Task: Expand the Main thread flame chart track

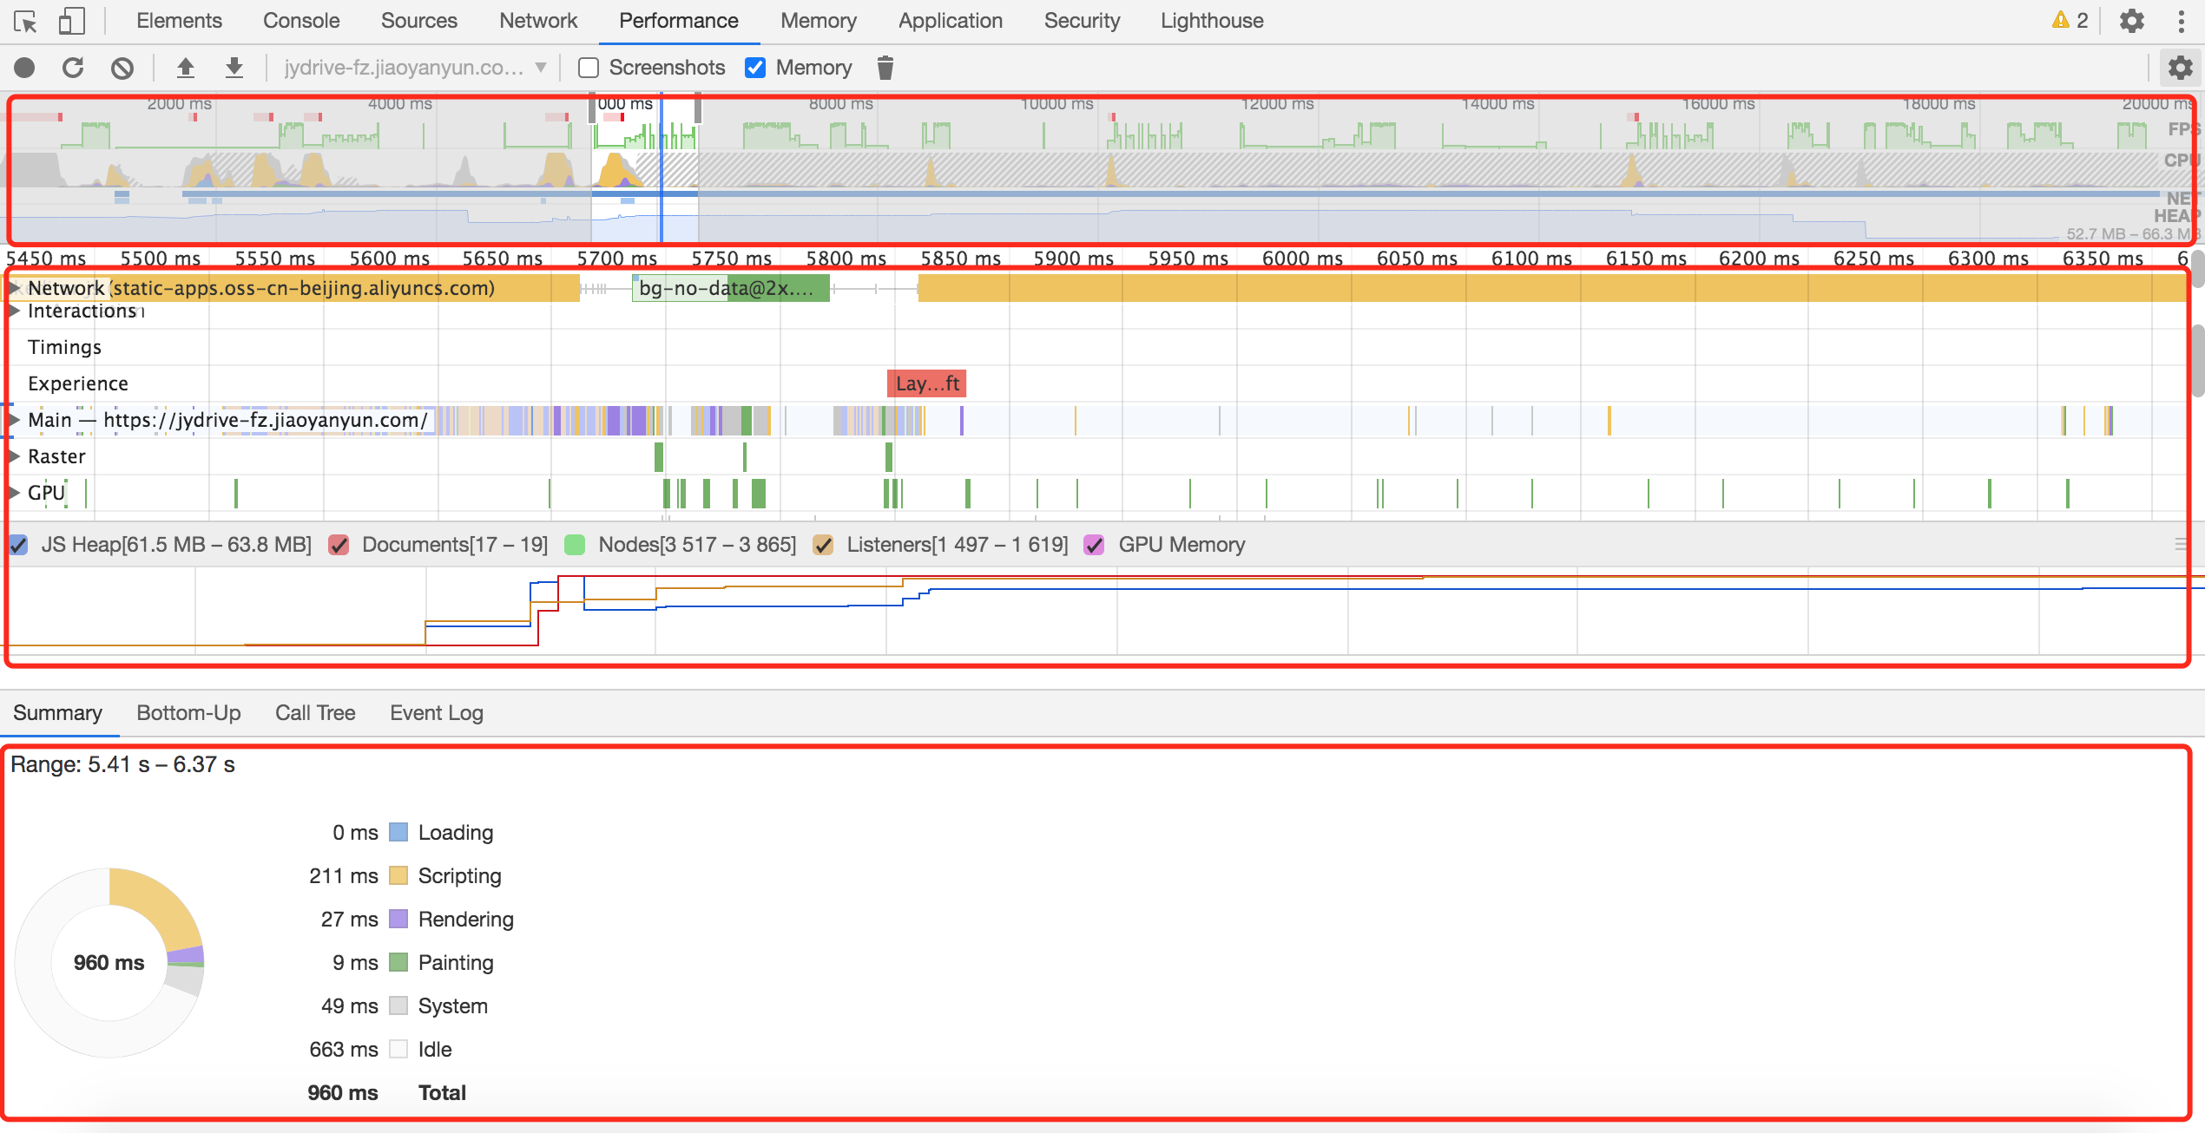Action: 12,419
